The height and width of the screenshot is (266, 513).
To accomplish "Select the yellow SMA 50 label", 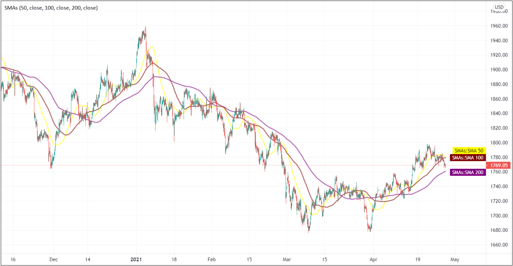I will [469, 151].
